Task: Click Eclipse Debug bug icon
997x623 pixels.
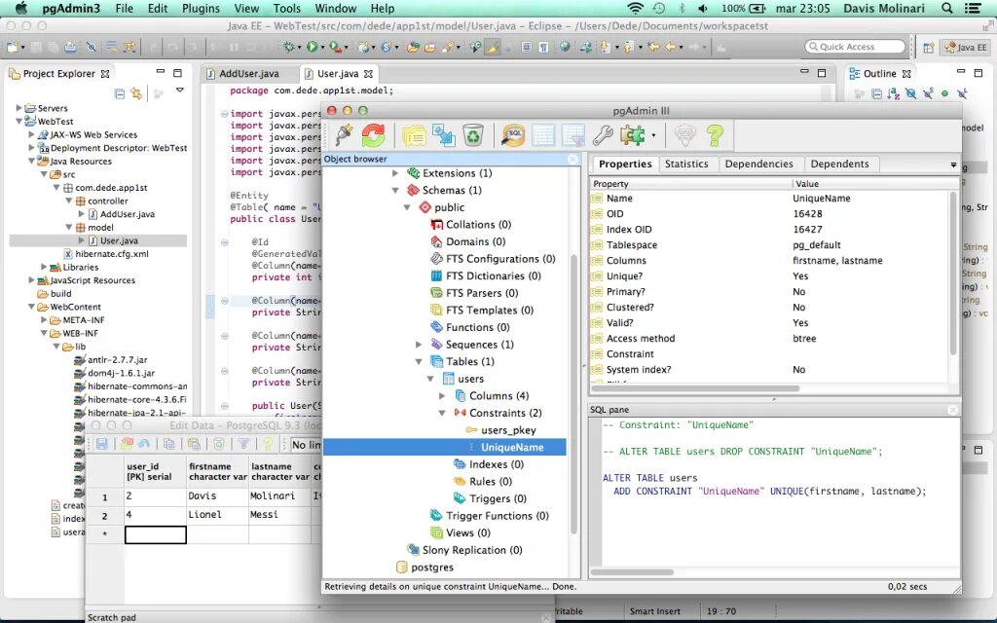Action: (x=290, y=47)
